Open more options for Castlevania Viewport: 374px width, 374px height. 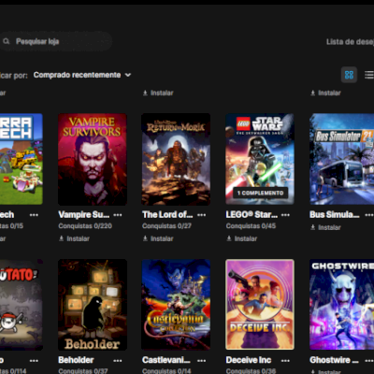(x=202, y=360)
